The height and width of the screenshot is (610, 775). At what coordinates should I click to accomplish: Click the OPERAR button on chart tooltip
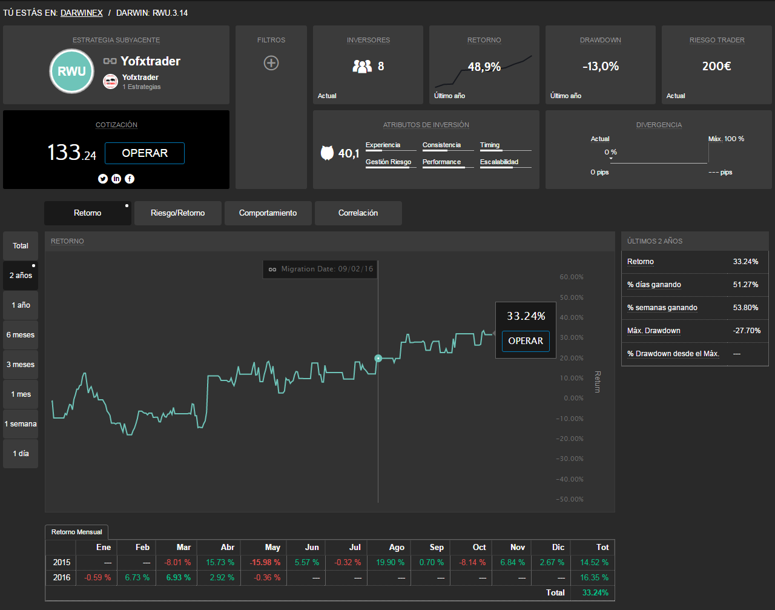click(526, 341)
